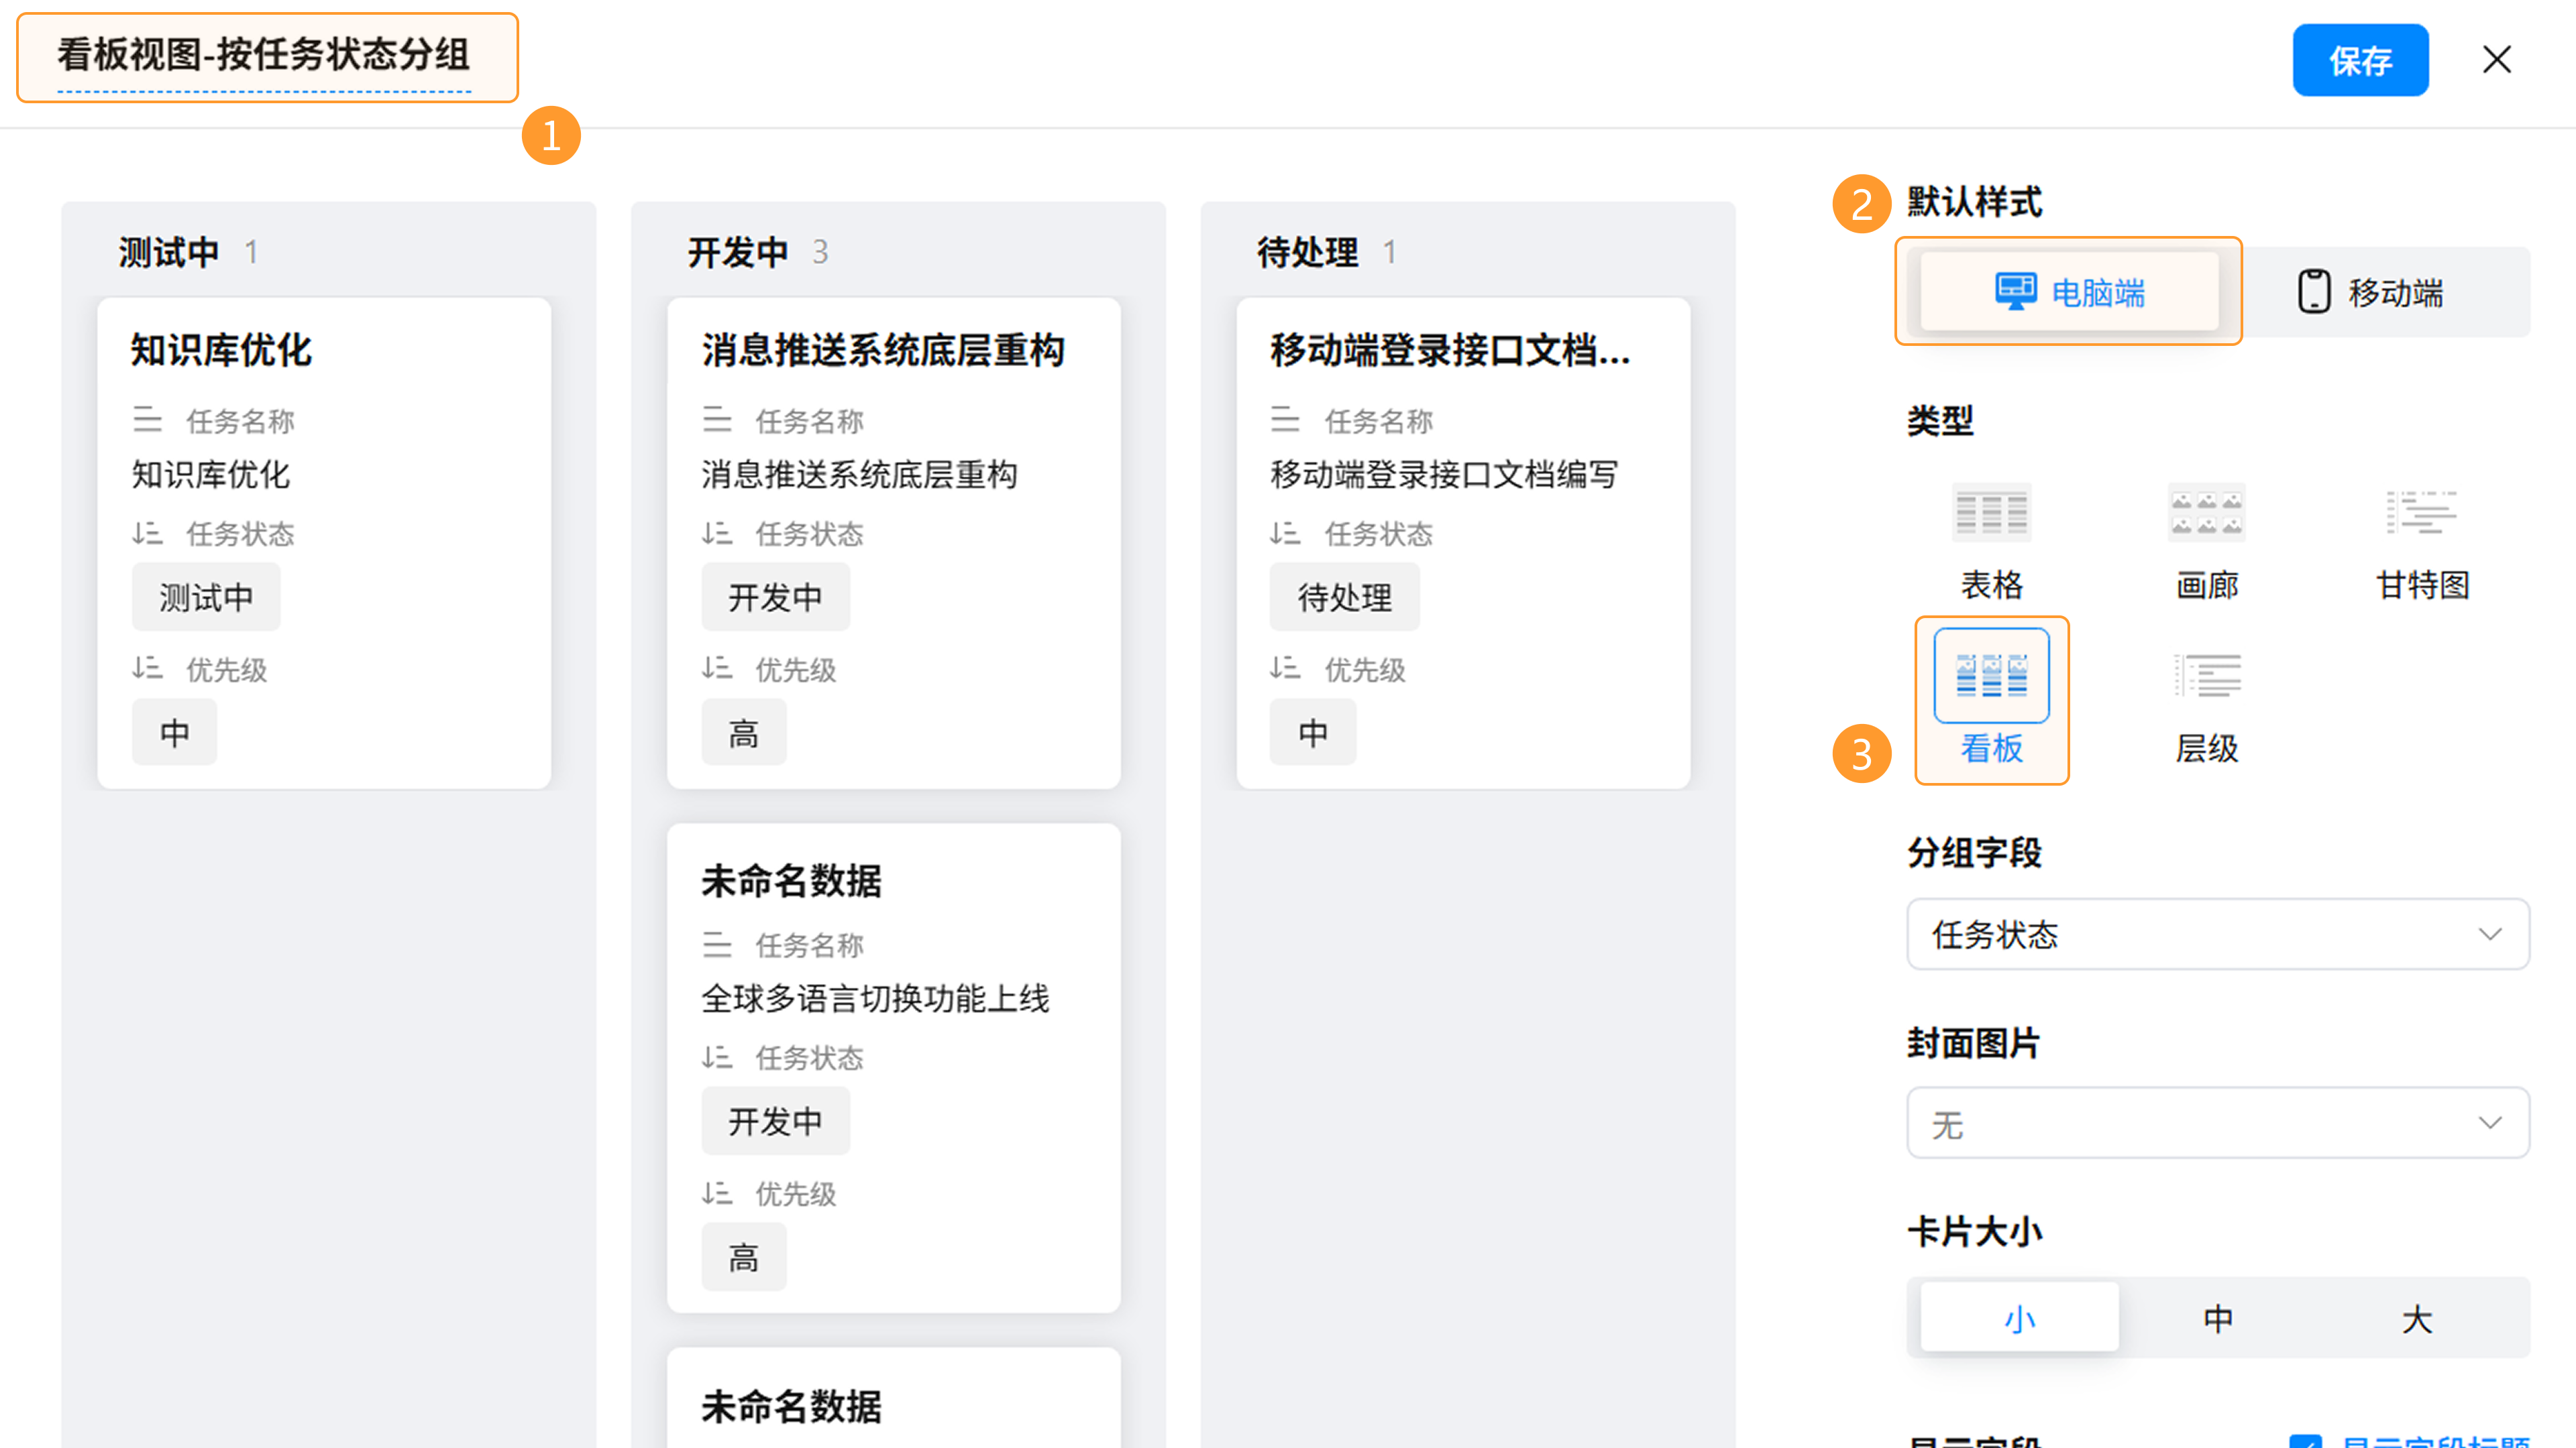The height and width of the screenshot is (1448, 2576).
Task: Open the 知识库优化 task card
Action: pyautogui.click(x=222, y=351)
